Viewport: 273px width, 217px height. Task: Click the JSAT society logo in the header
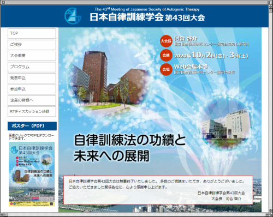[x=73, y=16]
